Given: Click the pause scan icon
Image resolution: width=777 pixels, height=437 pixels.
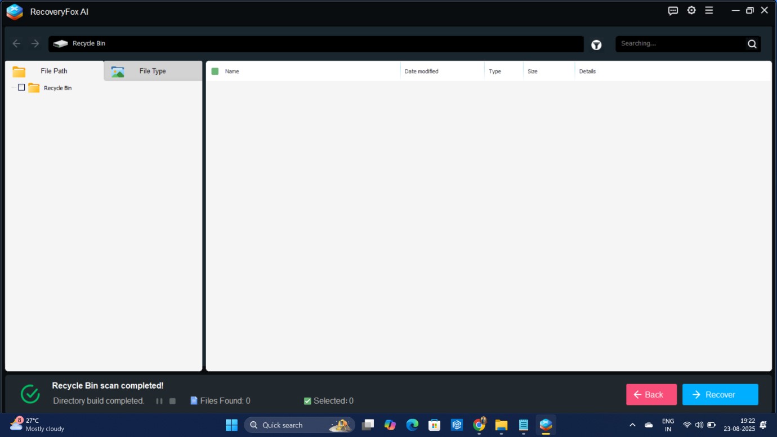Looking at the screenshot, I should (159, 401).
